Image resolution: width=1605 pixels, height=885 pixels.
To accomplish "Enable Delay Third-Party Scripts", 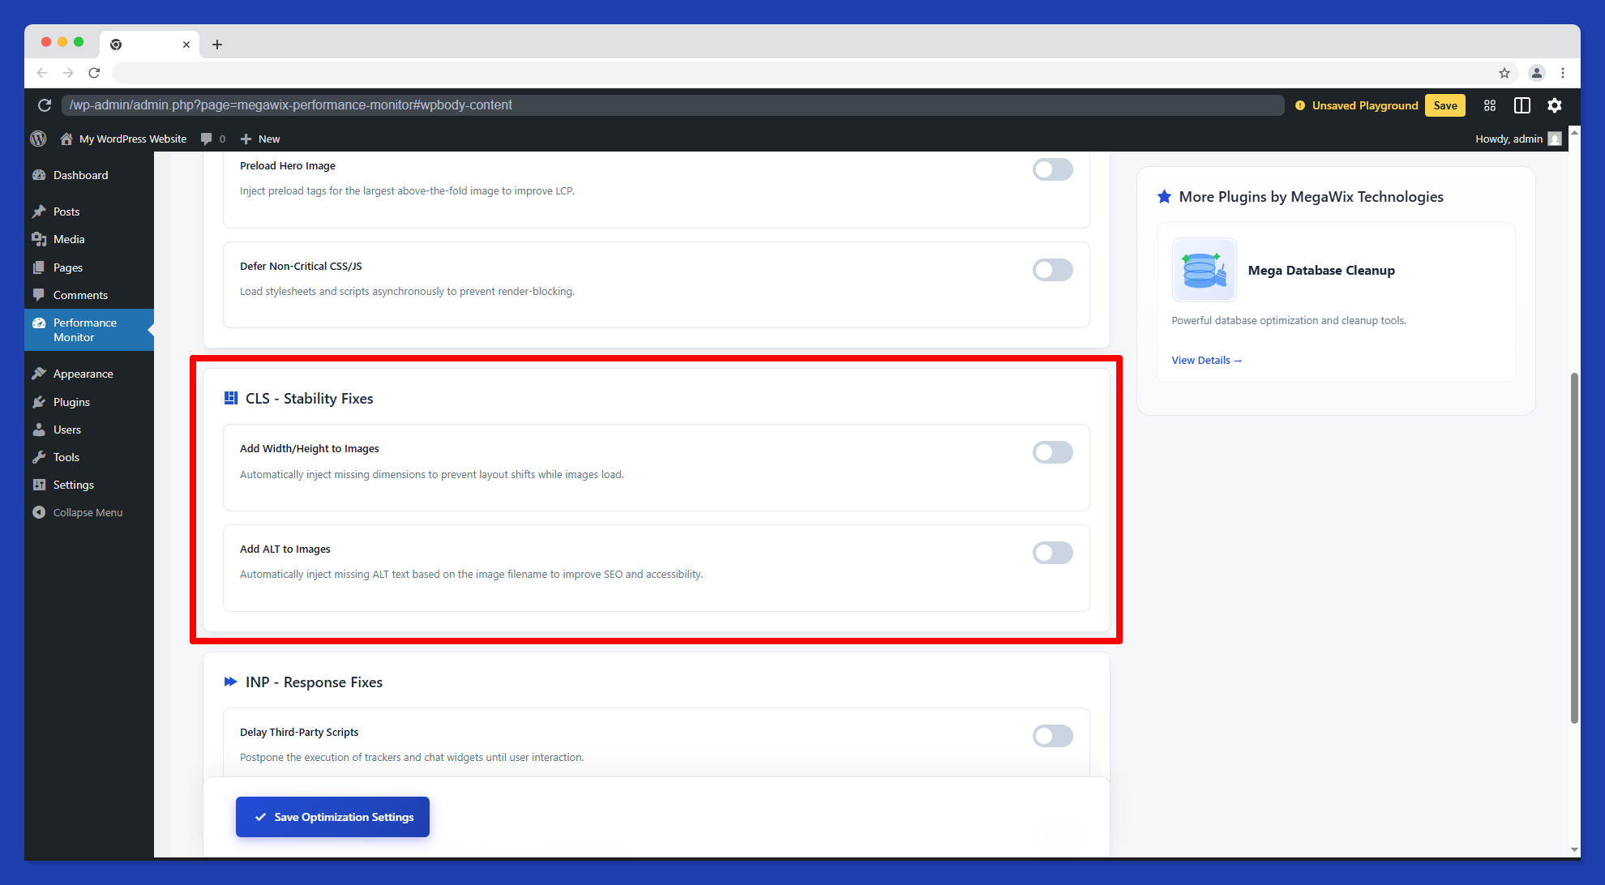I will (x=1052, y=735).
